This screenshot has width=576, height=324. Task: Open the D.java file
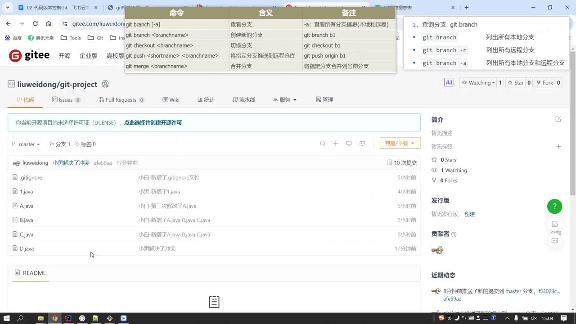click(27, 248)
